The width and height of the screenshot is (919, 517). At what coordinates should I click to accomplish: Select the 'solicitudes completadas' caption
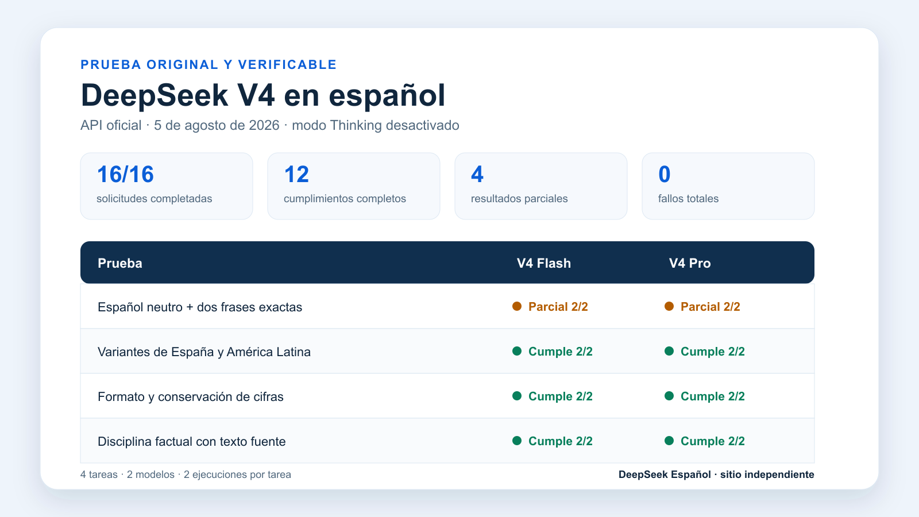tap(155, 199)
